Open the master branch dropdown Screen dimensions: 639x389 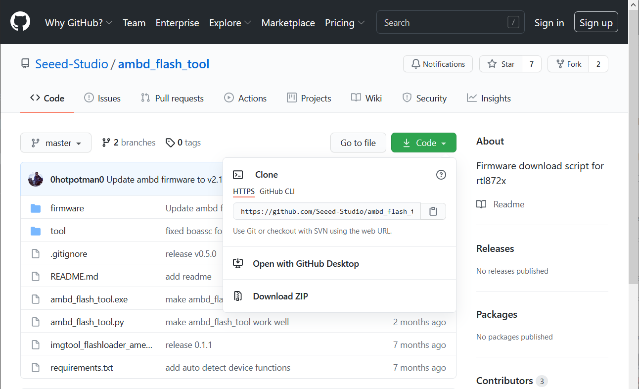point(55,143)
